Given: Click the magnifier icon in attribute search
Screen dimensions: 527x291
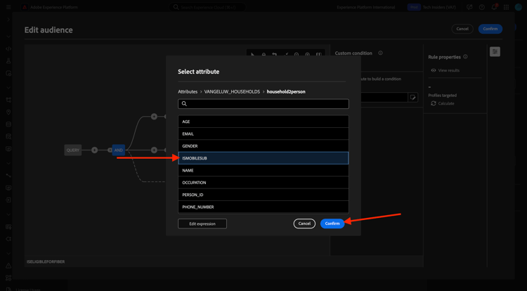Looking at the screenshot, I should (x=184, y=103).
